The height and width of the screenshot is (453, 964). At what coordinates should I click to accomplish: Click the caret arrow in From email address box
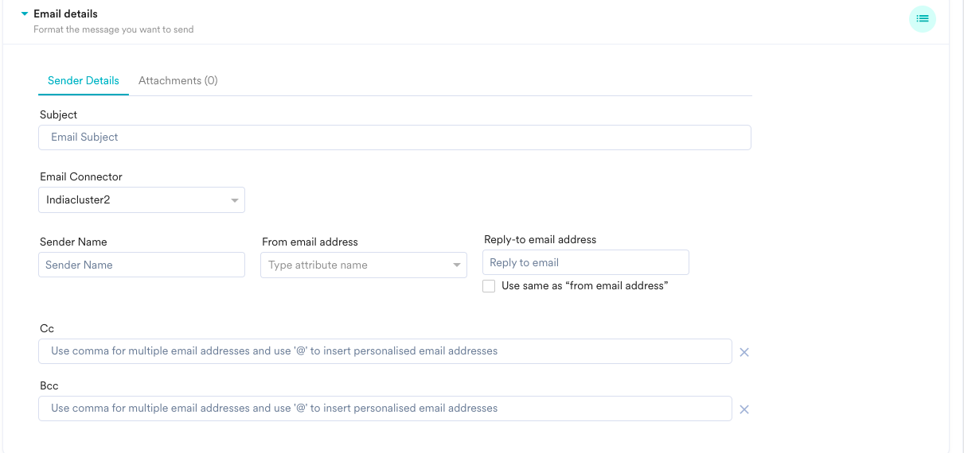pyautogui.click(x=457, y=265)
